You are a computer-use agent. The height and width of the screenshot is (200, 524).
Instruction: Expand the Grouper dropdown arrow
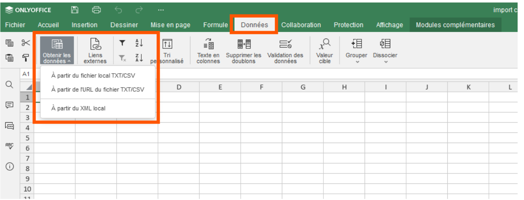tap(357, 62)
